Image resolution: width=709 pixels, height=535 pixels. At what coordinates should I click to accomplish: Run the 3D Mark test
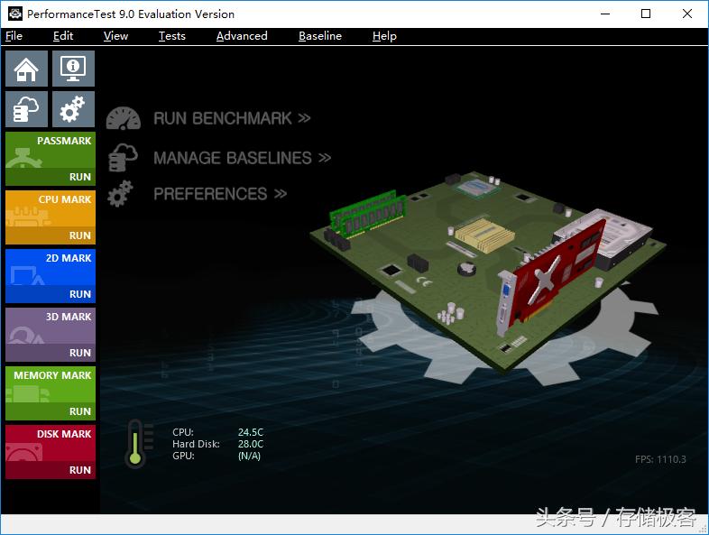pyautogui.click(x=79, y=353)
